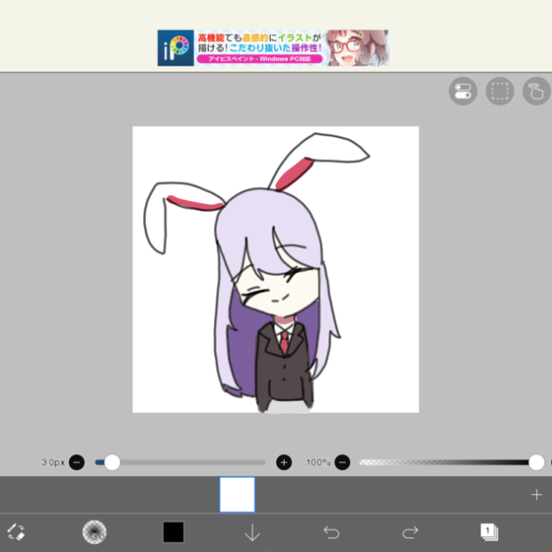The width and height of the screenshot is (552, 552).
Task: Select the white frame thumbnail
Action: point(238,494)
